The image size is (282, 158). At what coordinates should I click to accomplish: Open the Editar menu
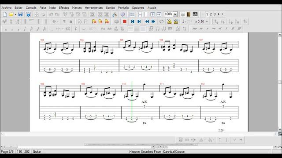tap(19, 8)
